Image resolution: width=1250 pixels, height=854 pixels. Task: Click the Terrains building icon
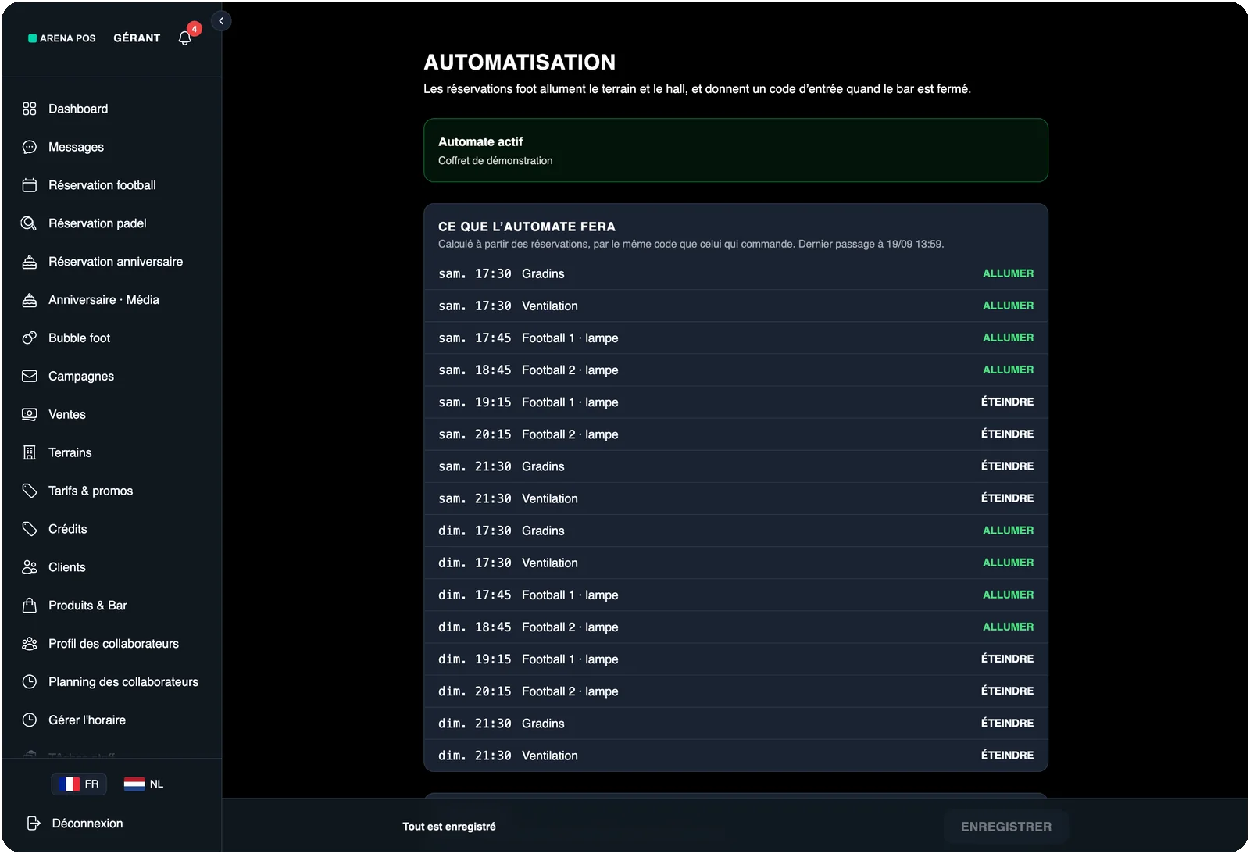(30, 452)
